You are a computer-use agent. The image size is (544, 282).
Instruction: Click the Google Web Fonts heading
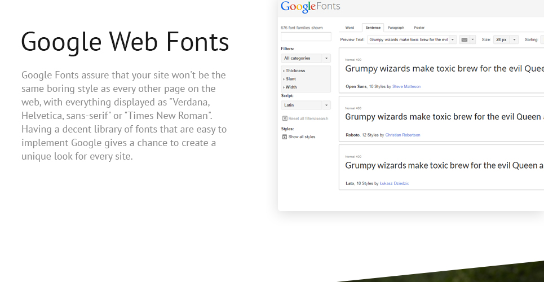click(125, 42)
